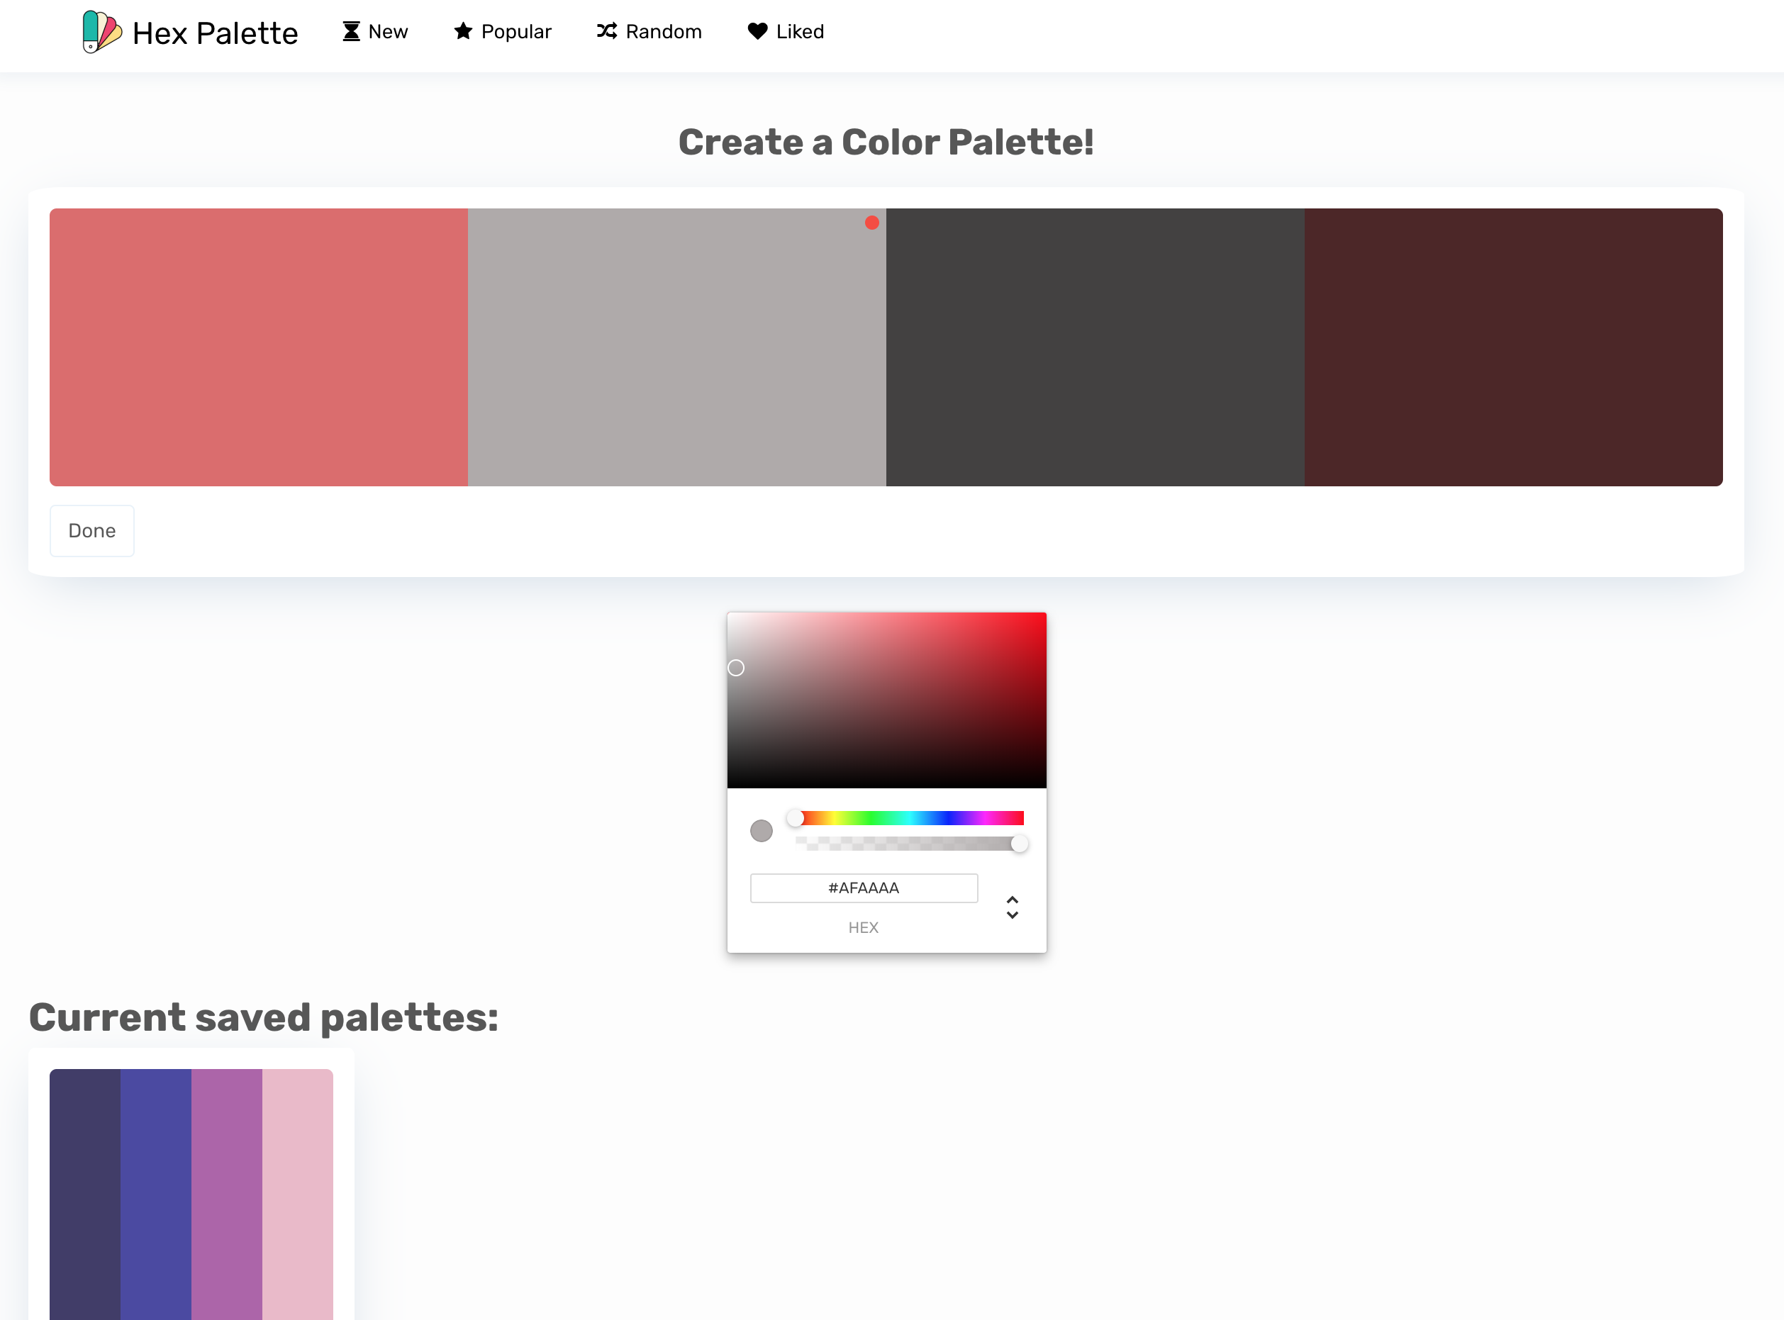Select the dark charcoal palette color

pos(1095,347)
